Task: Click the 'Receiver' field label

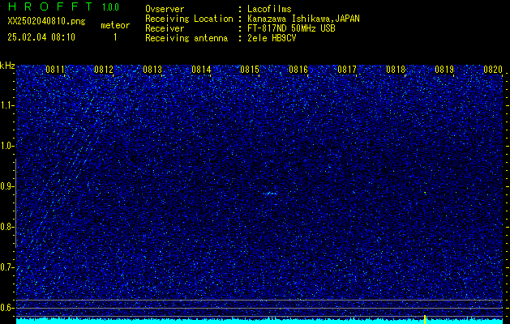Action: (x=165, y=28)
